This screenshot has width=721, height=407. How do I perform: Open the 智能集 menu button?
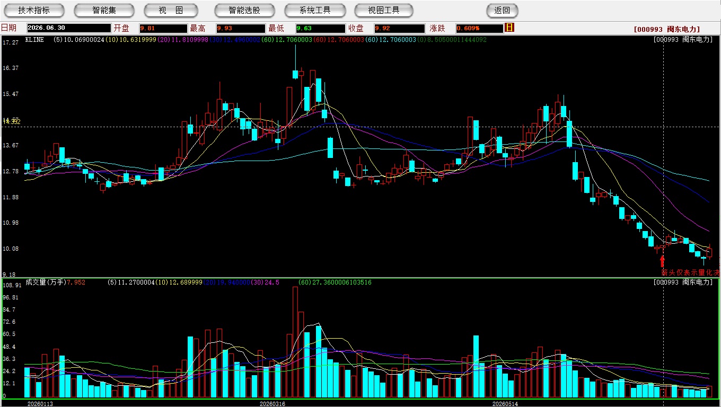104,11
